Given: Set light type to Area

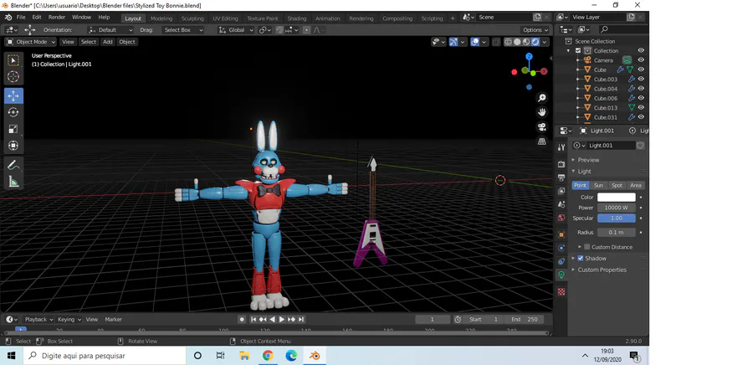Looking at the screenshot, I should [x=635, y=185].
